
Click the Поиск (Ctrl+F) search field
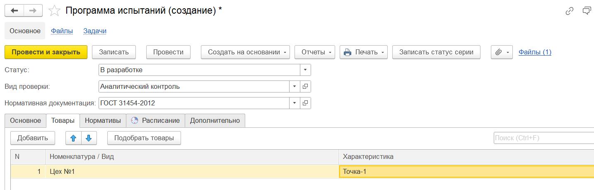pyautogui.click(x=544, y=138)
